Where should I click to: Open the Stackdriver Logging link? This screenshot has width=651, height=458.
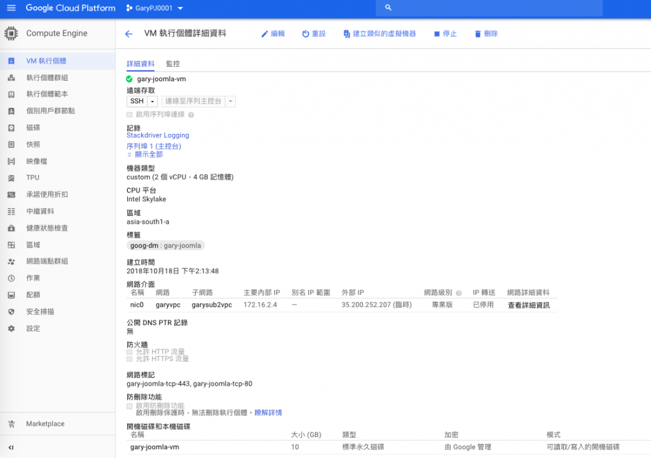point(158,135)
